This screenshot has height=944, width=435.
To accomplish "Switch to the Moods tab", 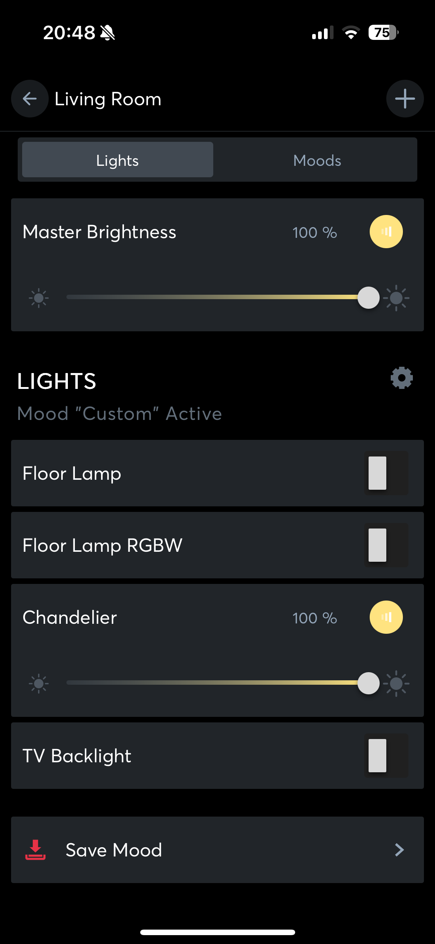I will pos(317,160).
